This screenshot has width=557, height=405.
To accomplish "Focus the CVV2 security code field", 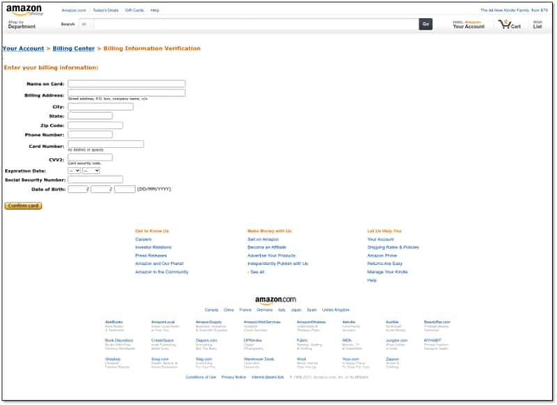I will 91,157.
